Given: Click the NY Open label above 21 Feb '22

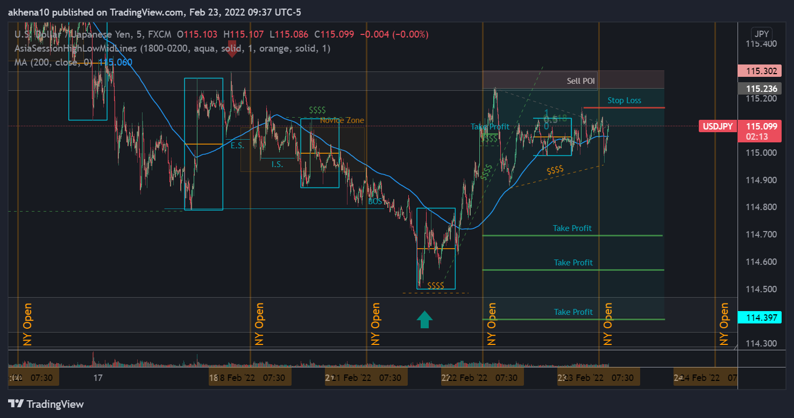Looking at the screenshot, I should tap(375, 324).
